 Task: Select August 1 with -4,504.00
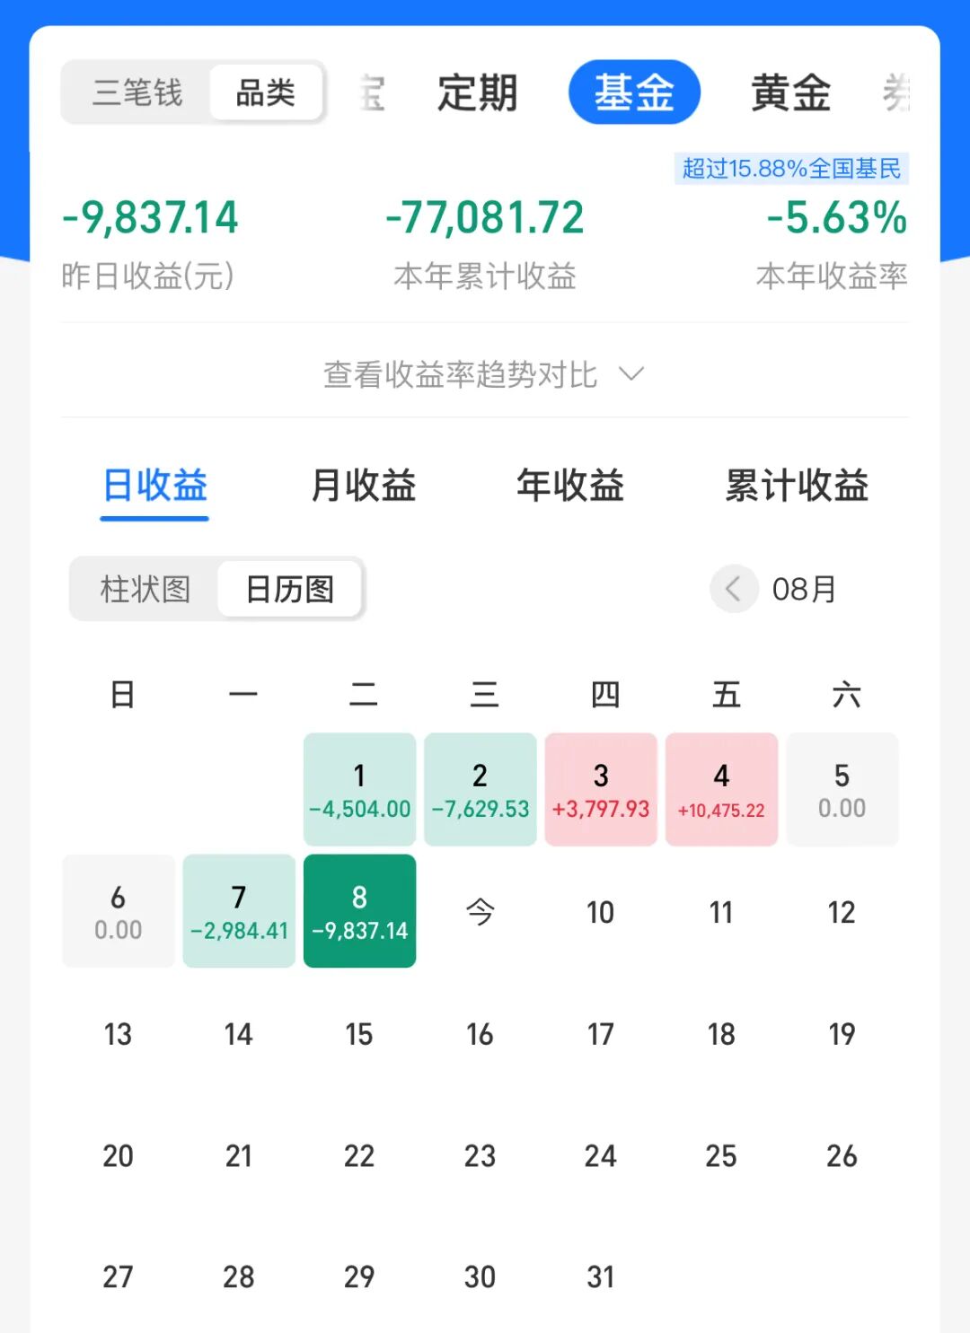click(359, 789)
